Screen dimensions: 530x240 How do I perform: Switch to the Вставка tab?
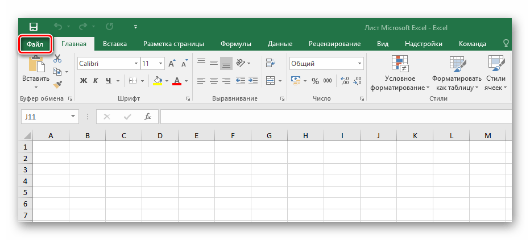click(x=115, y=44)
